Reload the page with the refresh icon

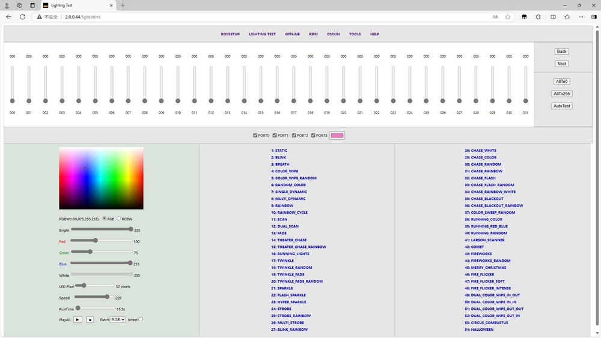(22, 17)
